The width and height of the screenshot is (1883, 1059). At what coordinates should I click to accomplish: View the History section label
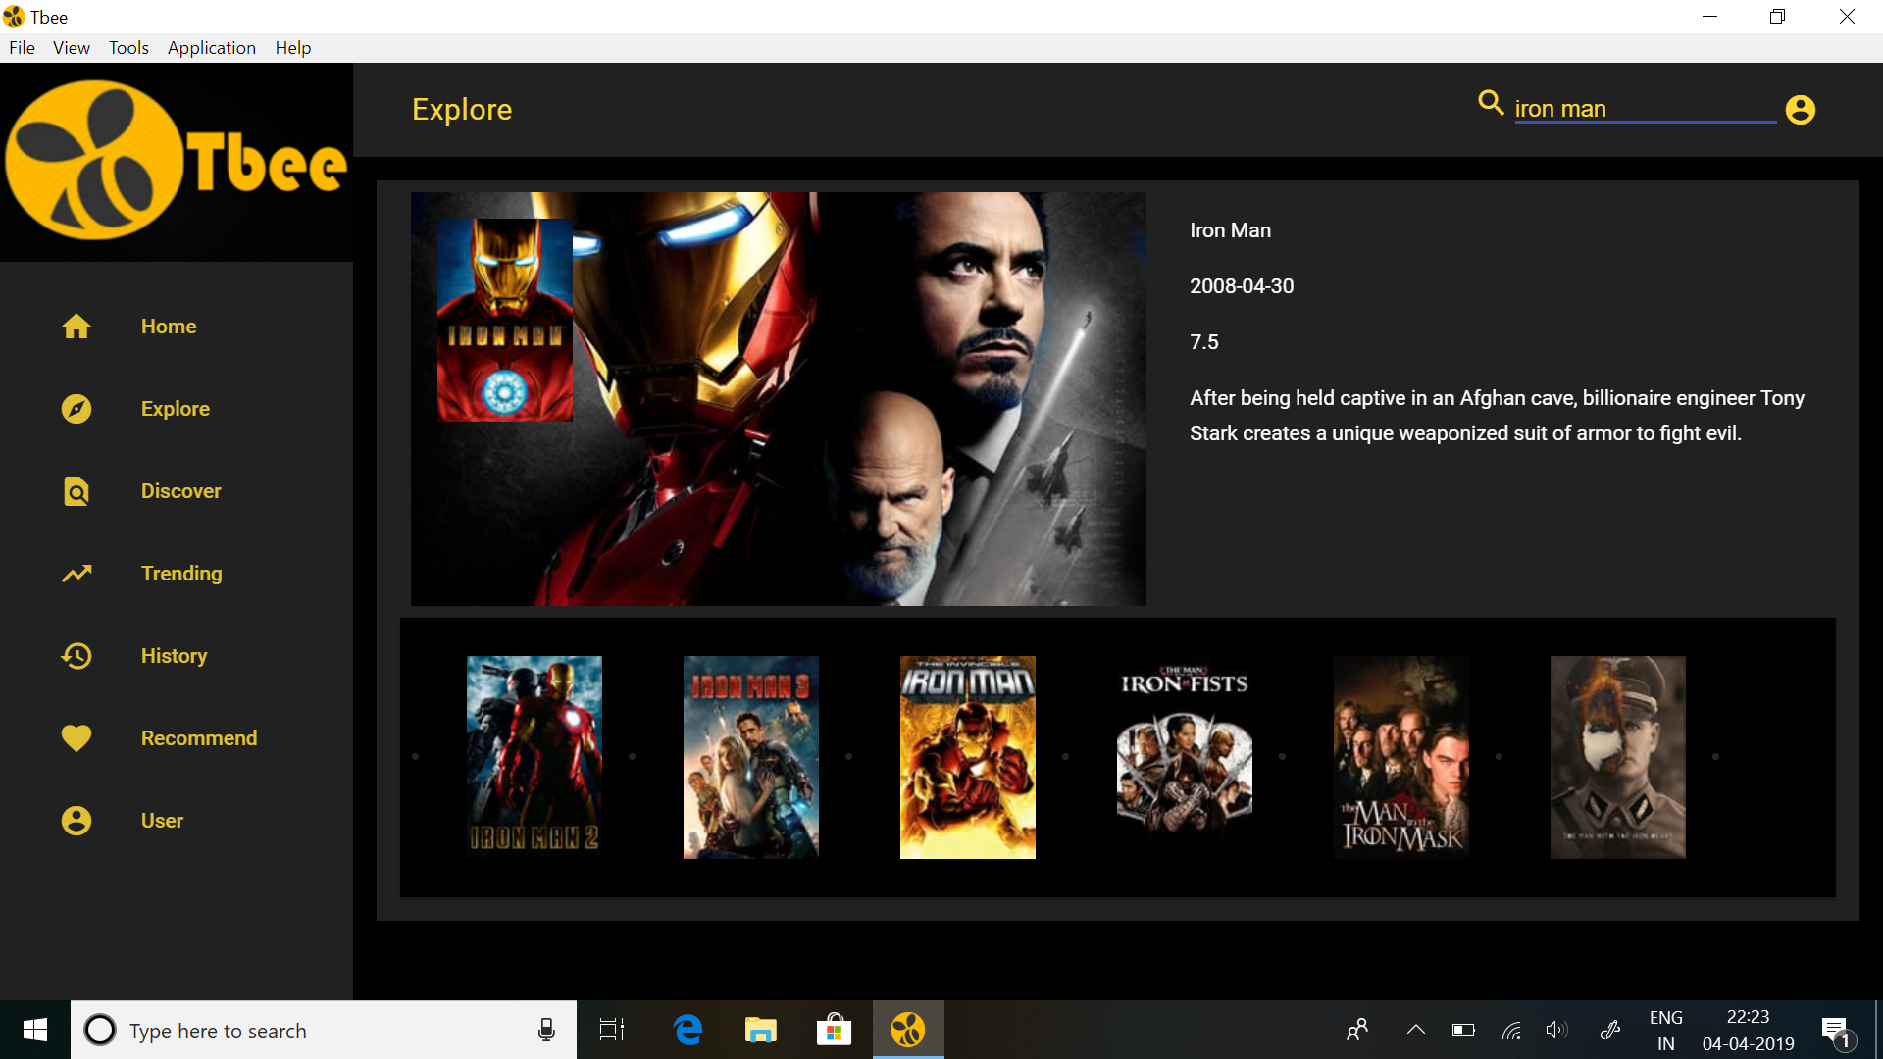tap(175, 656)
